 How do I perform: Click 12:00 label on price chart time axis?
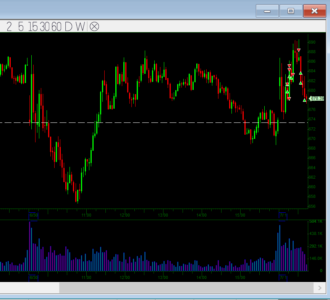125,215
